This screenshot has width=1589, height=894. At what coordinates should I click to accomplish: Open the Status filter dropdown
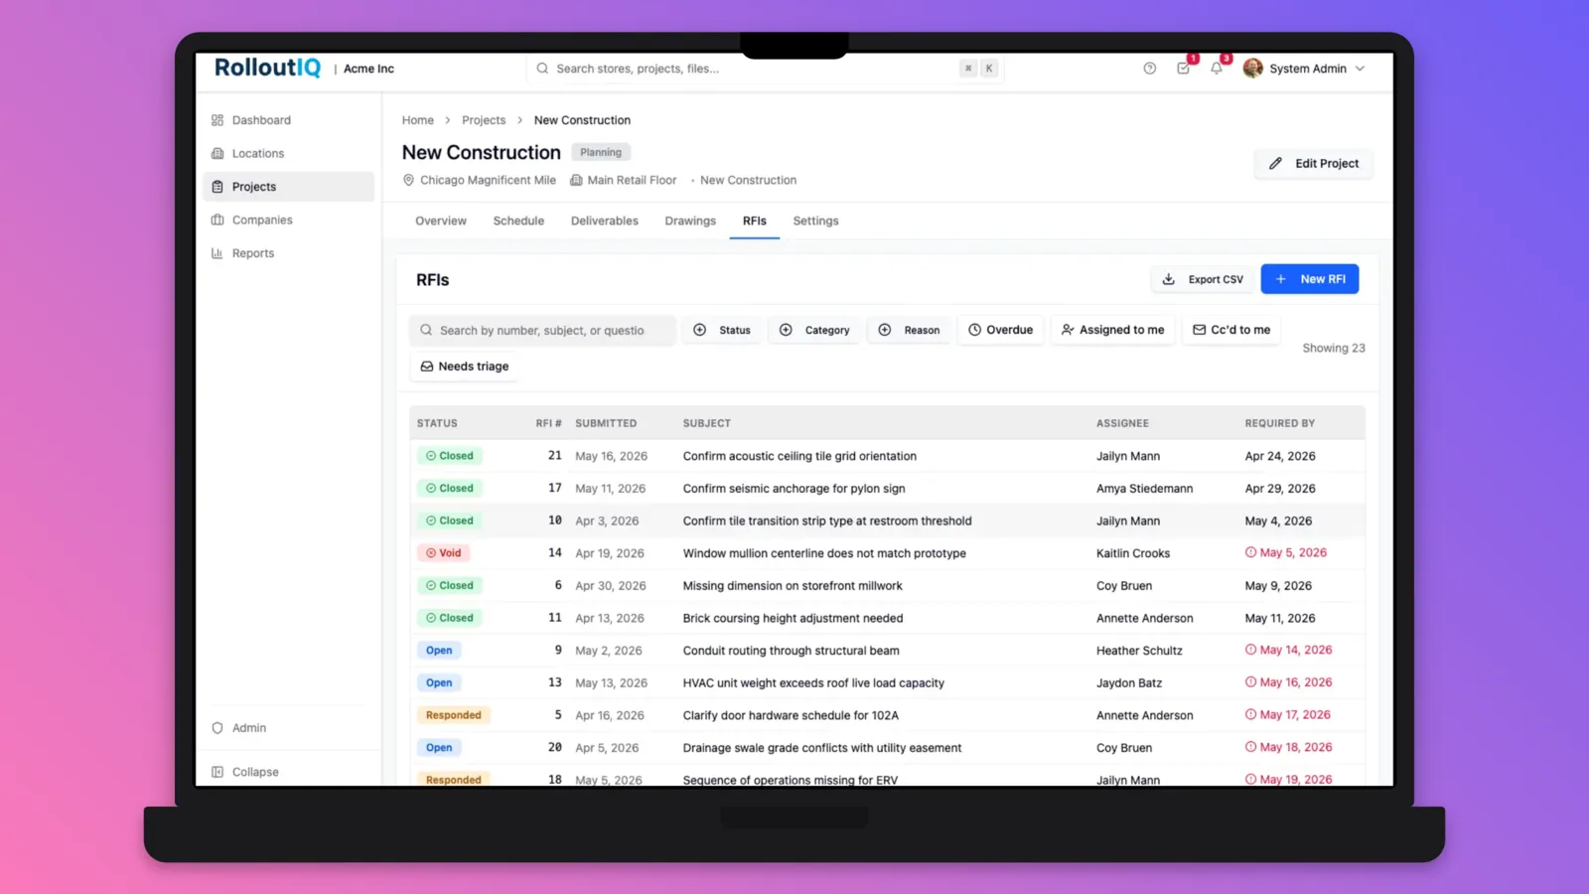click(x=722, y=330)
